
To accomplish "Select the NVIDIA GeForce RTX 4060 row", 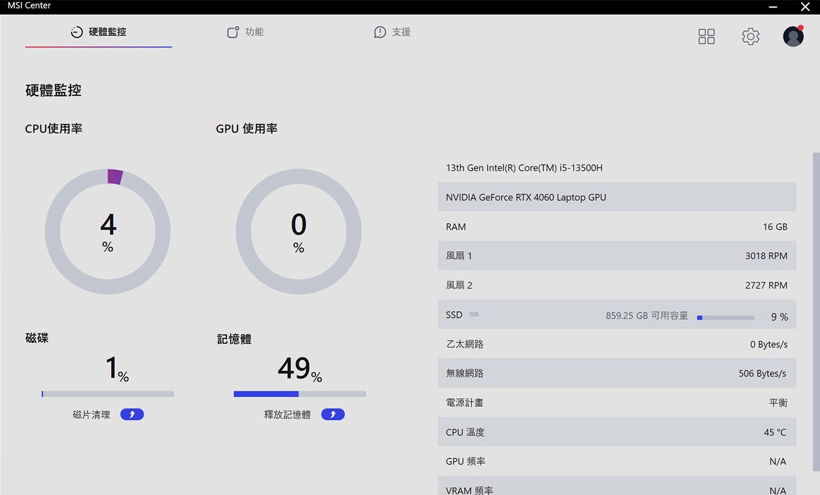I will (617, 197).
